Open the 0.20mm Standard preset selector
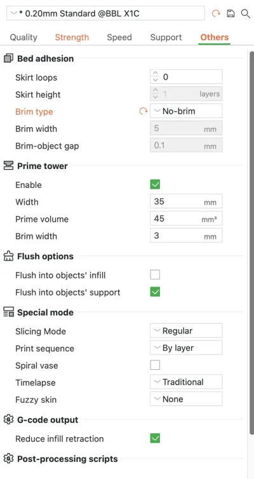The width and height of the screenshot is (254, 479). (105, 13)
